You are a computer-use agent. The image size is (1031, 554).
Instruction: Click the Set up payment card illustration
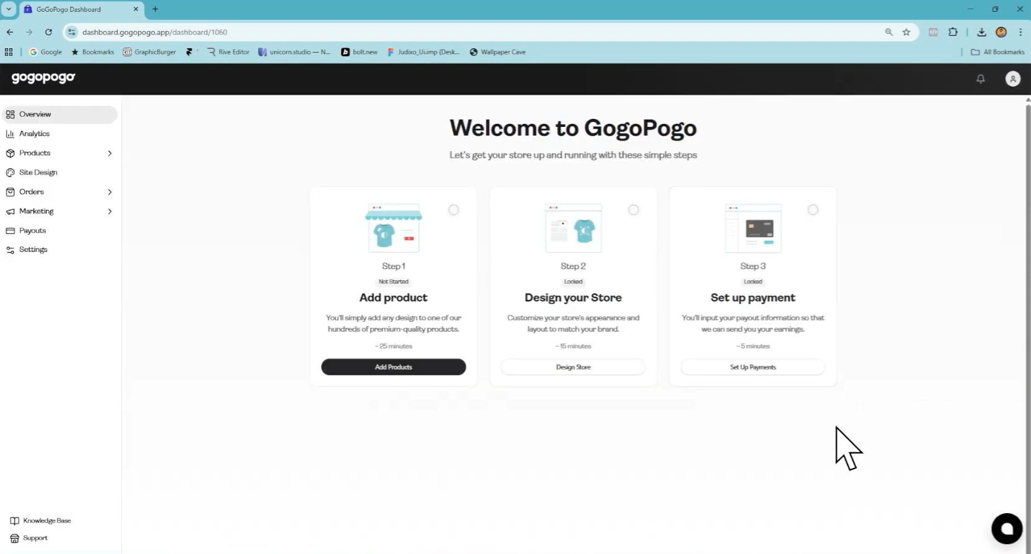point(753,228)
